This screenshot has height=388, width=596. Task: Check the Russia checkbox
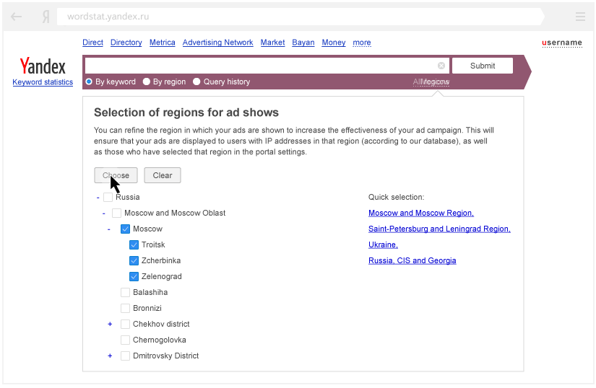click(x=108, y=197)
